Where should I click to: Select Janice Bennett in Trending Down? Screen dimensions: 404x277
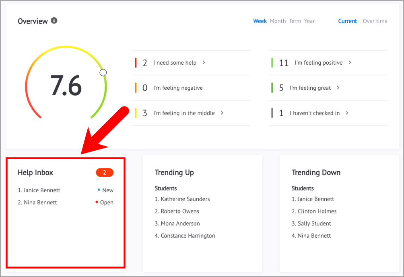[x=313, y=199]
